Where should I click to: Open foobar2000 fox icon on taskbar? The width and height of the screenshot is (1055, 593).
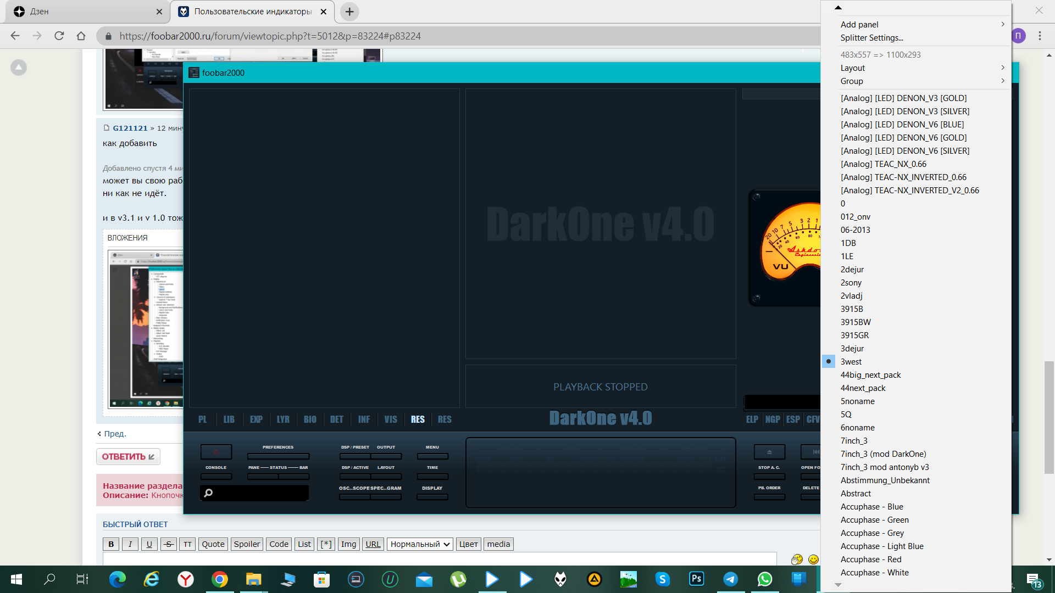coord(560,579)
